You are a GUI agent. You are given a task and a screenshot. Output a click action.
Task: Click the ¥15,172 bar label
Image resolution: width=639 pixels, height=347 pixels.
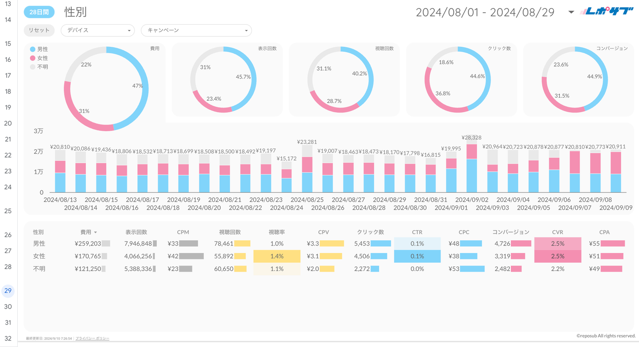click(287, 158)
